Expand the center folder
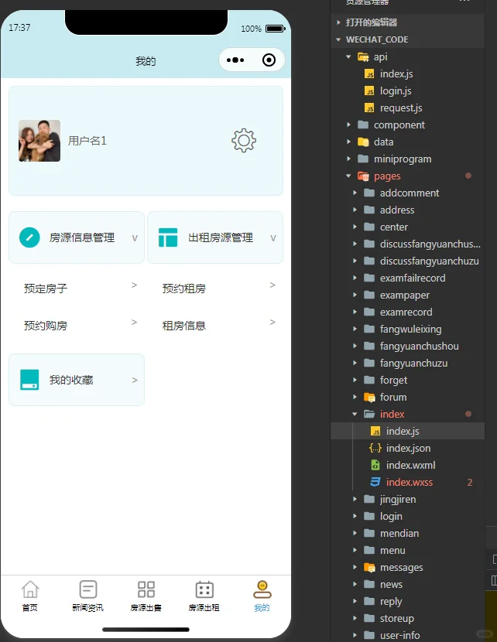 pos(407,227)
